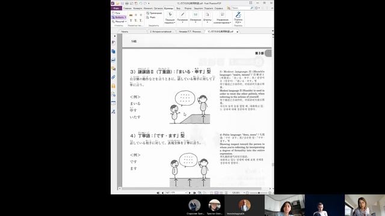Screen dimensions: 385x216
Task: Switch to the Начать document tab
Action: tap(125, 32)
